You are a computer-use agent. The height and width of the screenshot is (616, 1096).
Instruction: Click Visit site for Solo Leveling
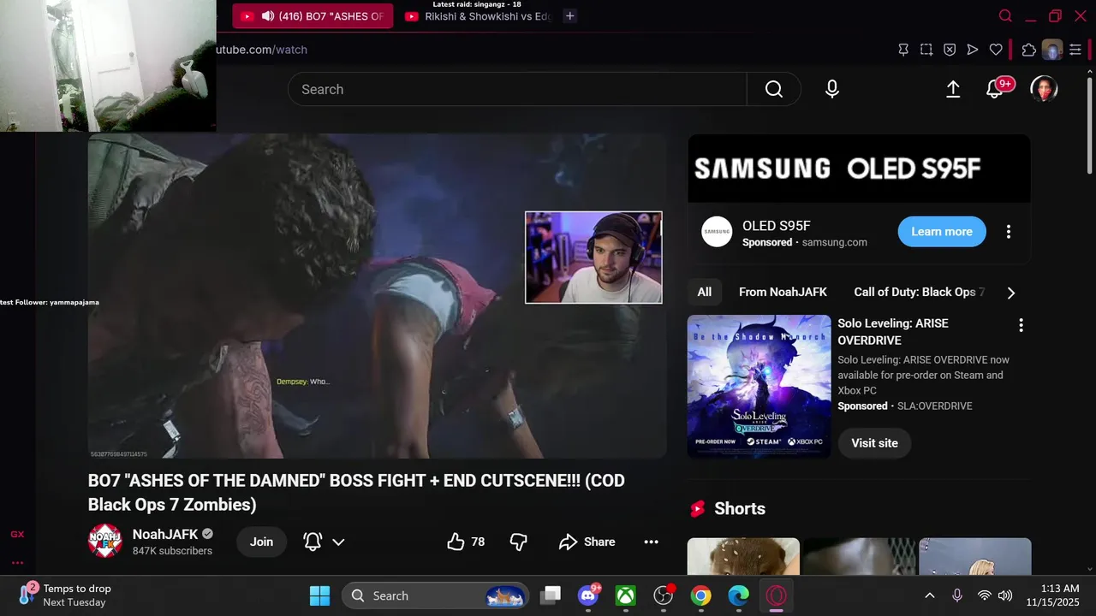point(874,443)
